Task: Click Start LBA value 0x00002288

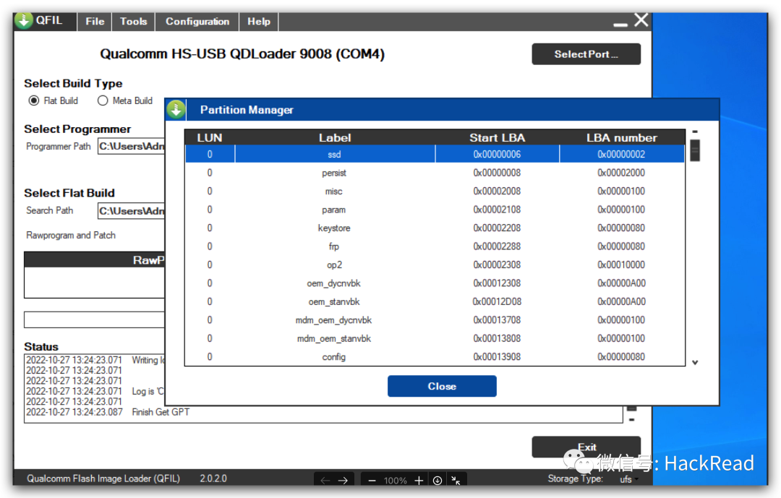Action: (497, 246)
